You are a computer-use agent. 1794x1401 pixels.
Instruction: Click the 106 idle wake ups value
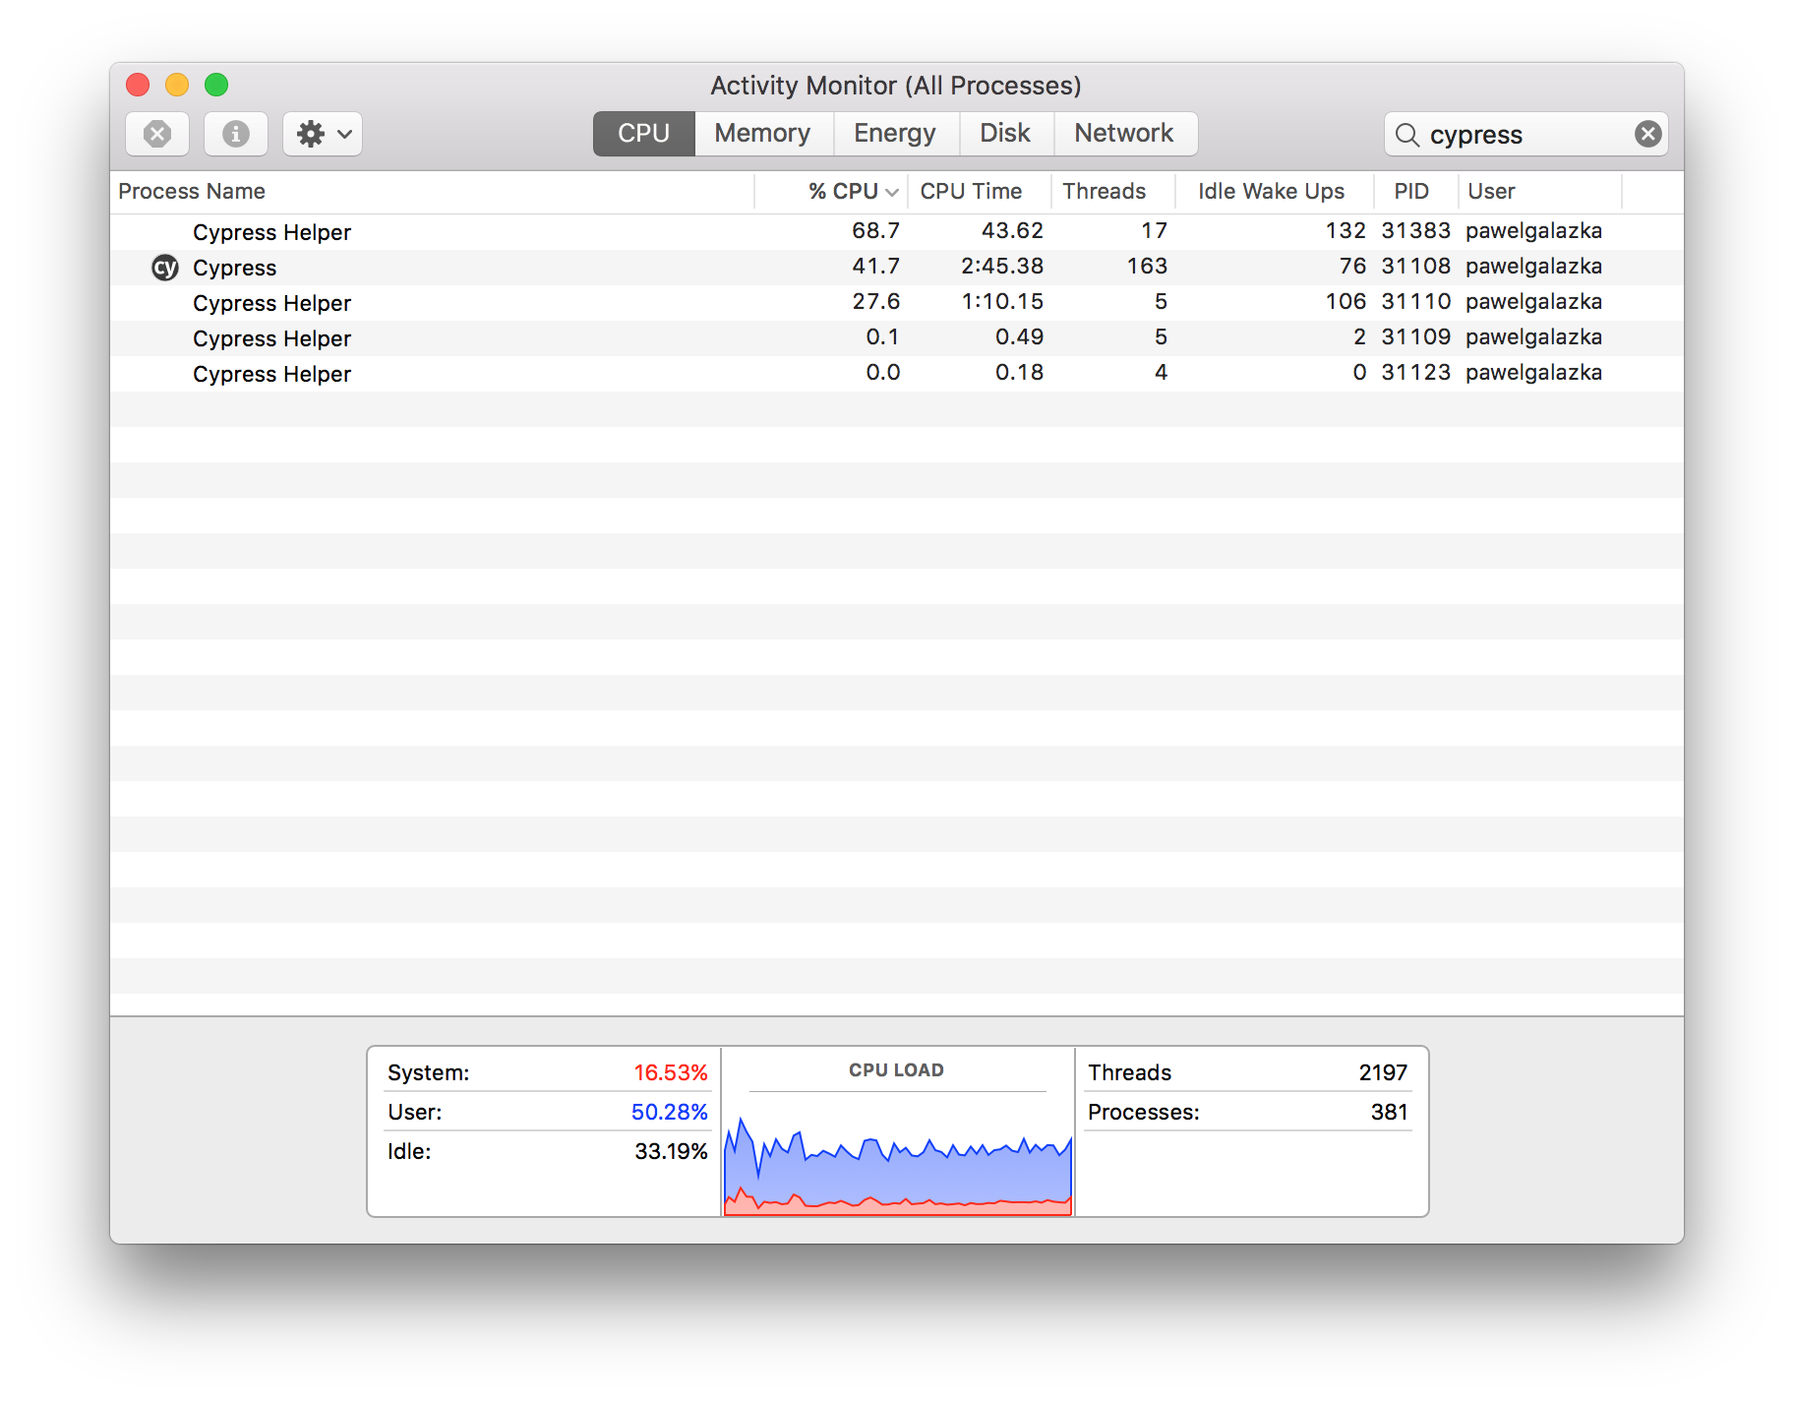(1345, 302)
